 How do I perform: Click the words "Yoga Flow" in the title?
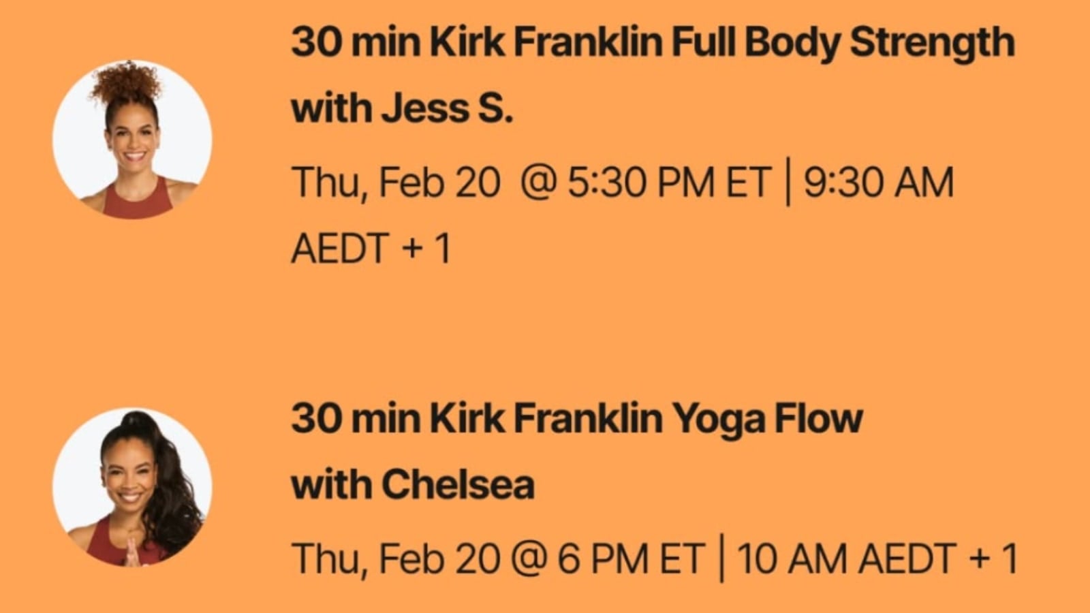click(x=768, y=418)
